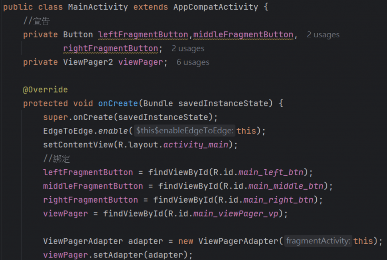Click the //綁定 comment
The height and width of the screenshot is (260, 387).
pyautogui.click(x=57, y=159)
